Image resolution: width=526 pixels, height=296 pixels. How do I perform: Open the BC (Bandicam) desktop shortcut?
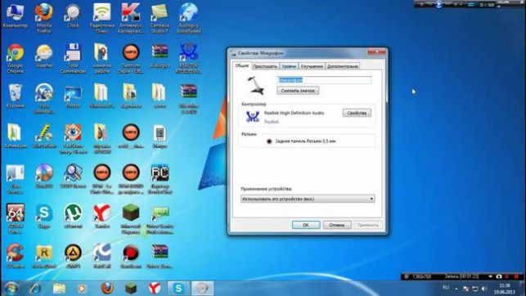[x=160, y=178]
